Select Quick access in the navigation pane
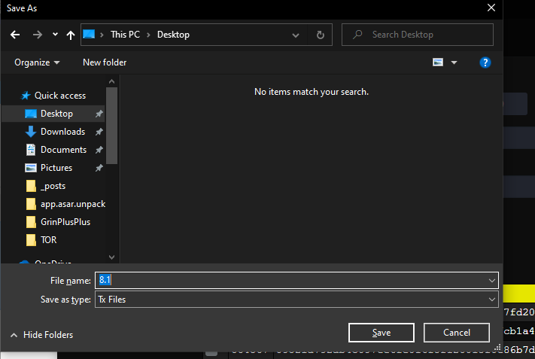Viewport: 535px width, 359px height. coord(60,96)
